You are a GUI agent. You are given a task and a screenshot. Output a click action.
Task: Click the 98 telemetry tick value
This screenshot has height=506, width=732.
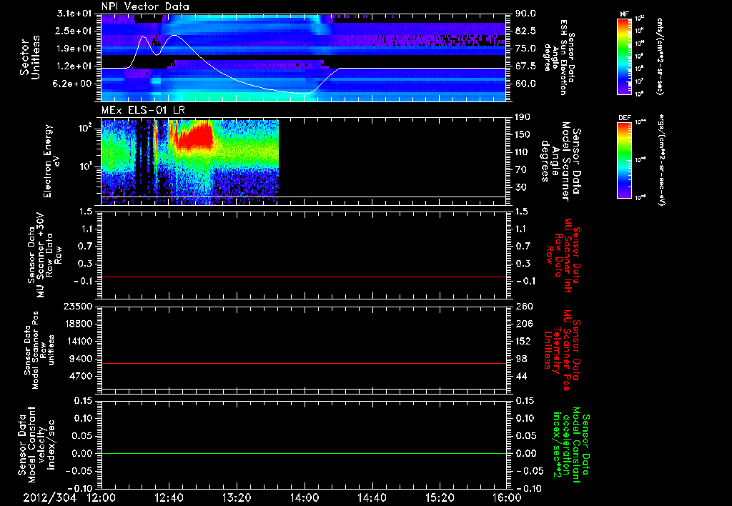pyautogui.click(x=521, y=359)
